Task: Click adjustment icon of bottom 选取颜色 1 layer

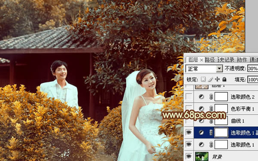Action: [201, 145]
